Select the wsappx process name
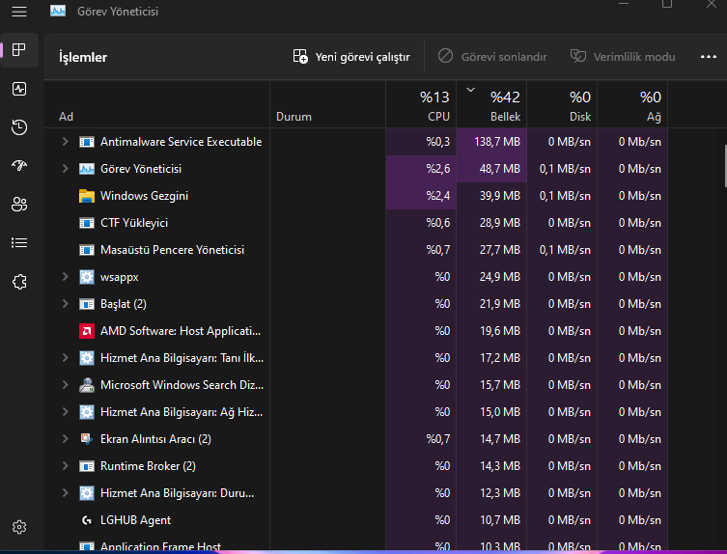This screenshot has height=554, width=727. pyautogui.click(x=119, y=277)
